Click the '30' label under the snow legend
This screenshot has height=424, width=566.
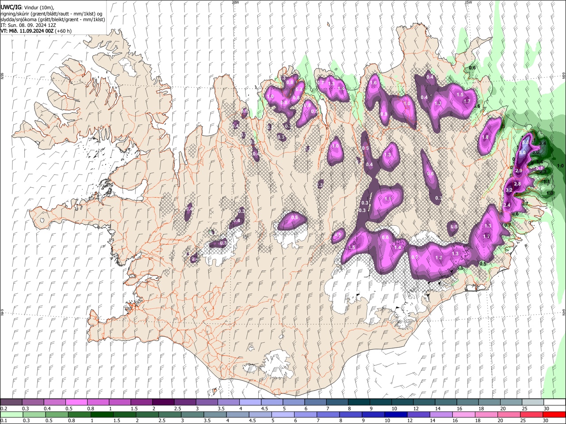point(547,409)
